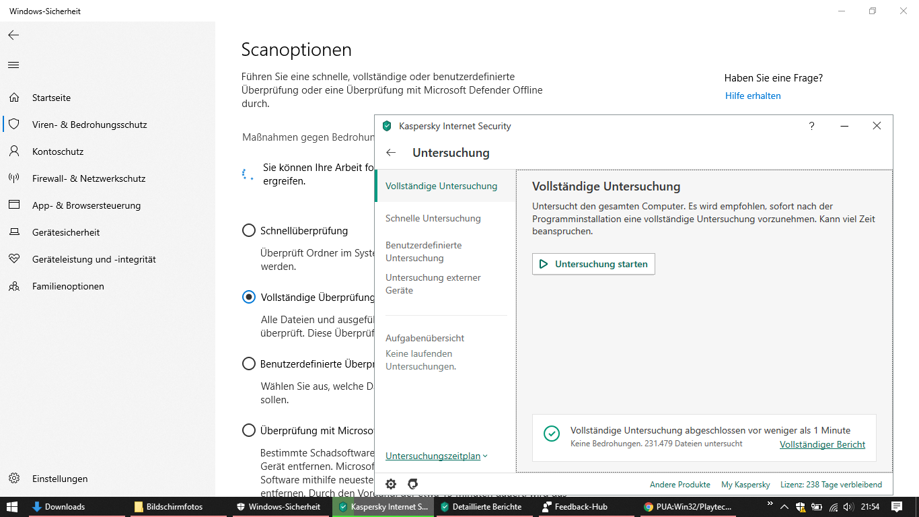Switch to Vollständige Untersuchung tab
The height and width of the screenshot is (517, 919).
tap(445, 186)
